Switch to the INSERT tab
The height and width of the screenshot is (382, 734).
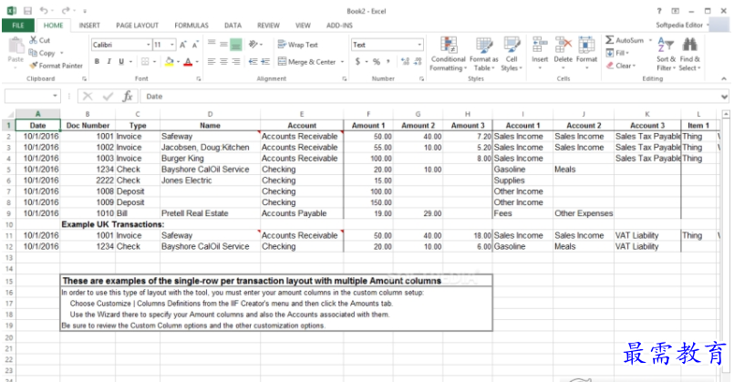[89, 26]
